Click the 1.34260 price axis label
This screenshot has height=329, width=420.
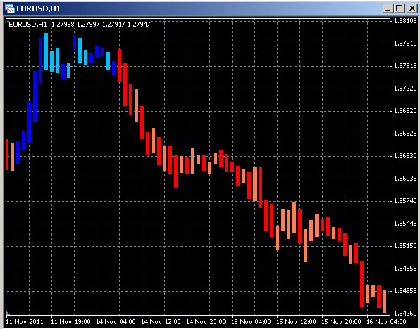coord(405,313)
